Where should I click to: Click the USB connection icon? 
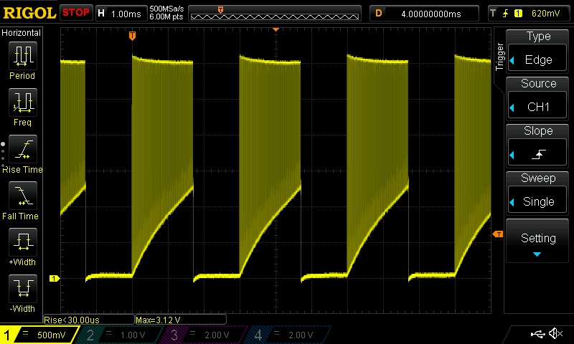pos(537,334)
